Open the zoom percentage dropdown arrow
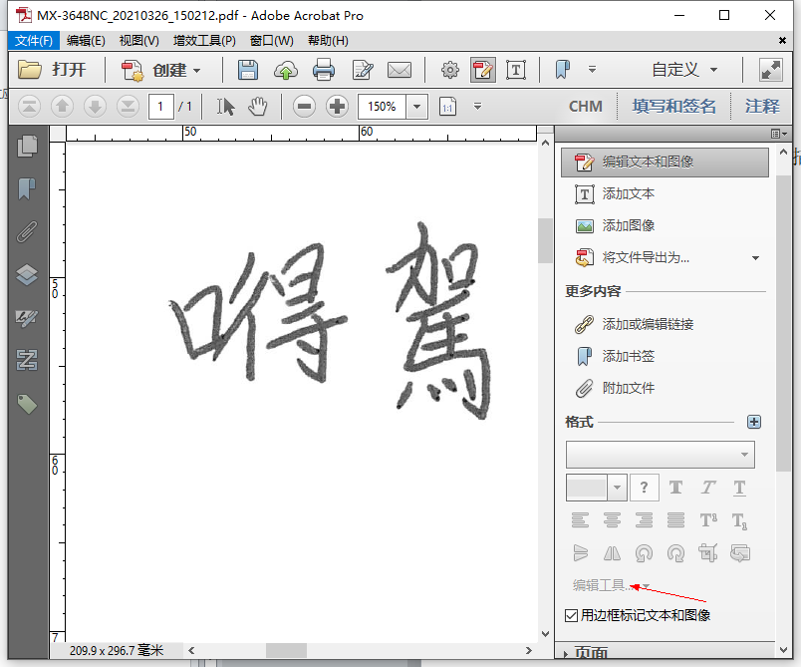 coord(416,107)
